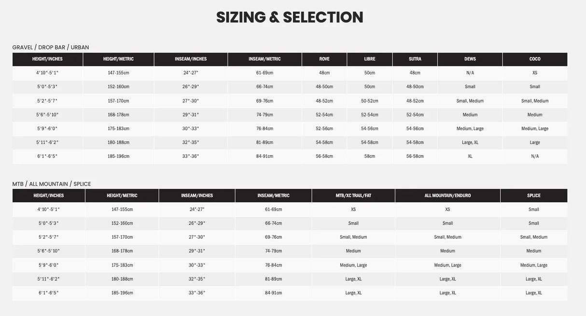Viewport: 586px width, 316px height.
Task: Select the Sutra column header
Action: point(415,59)
